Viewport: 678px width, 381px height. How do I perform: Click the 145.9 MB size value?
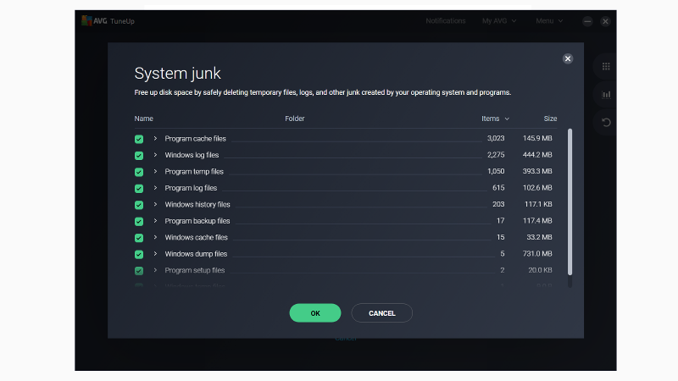[x=537, y=138]
